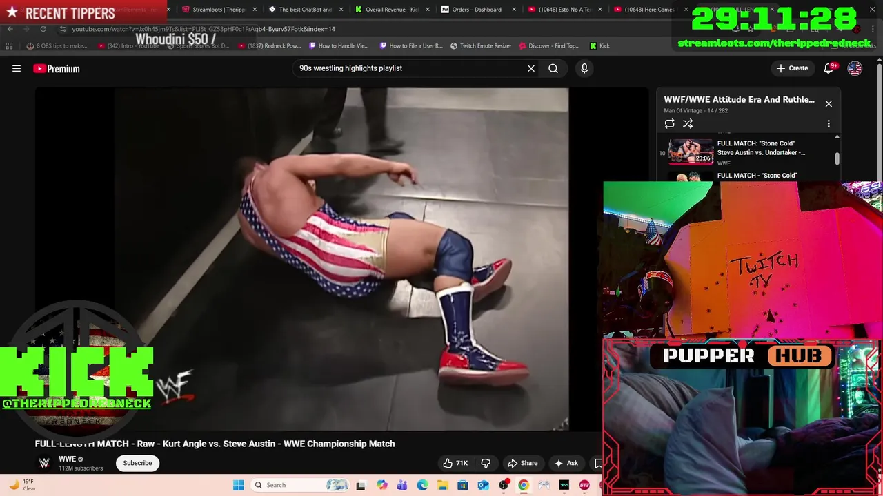Screen dimensions: 883x496
Task: Open 8 OBS tips bookmark
Action: click(x=57, y=45)
